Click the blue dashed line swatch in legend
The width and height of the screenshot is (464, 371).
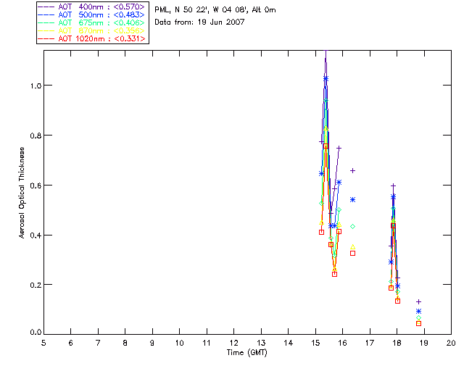point(46,14)
